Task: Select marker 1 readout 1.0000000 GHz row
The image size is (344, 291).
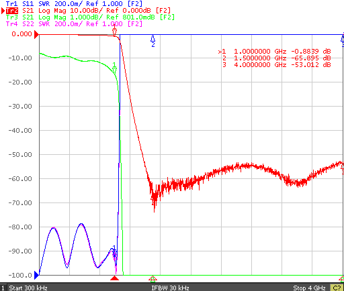Action: 275,52
